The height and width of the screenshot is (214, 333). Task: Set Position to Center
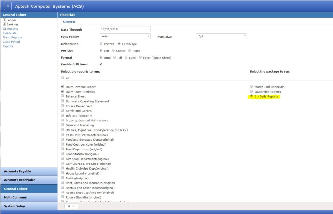pos(114,51)
